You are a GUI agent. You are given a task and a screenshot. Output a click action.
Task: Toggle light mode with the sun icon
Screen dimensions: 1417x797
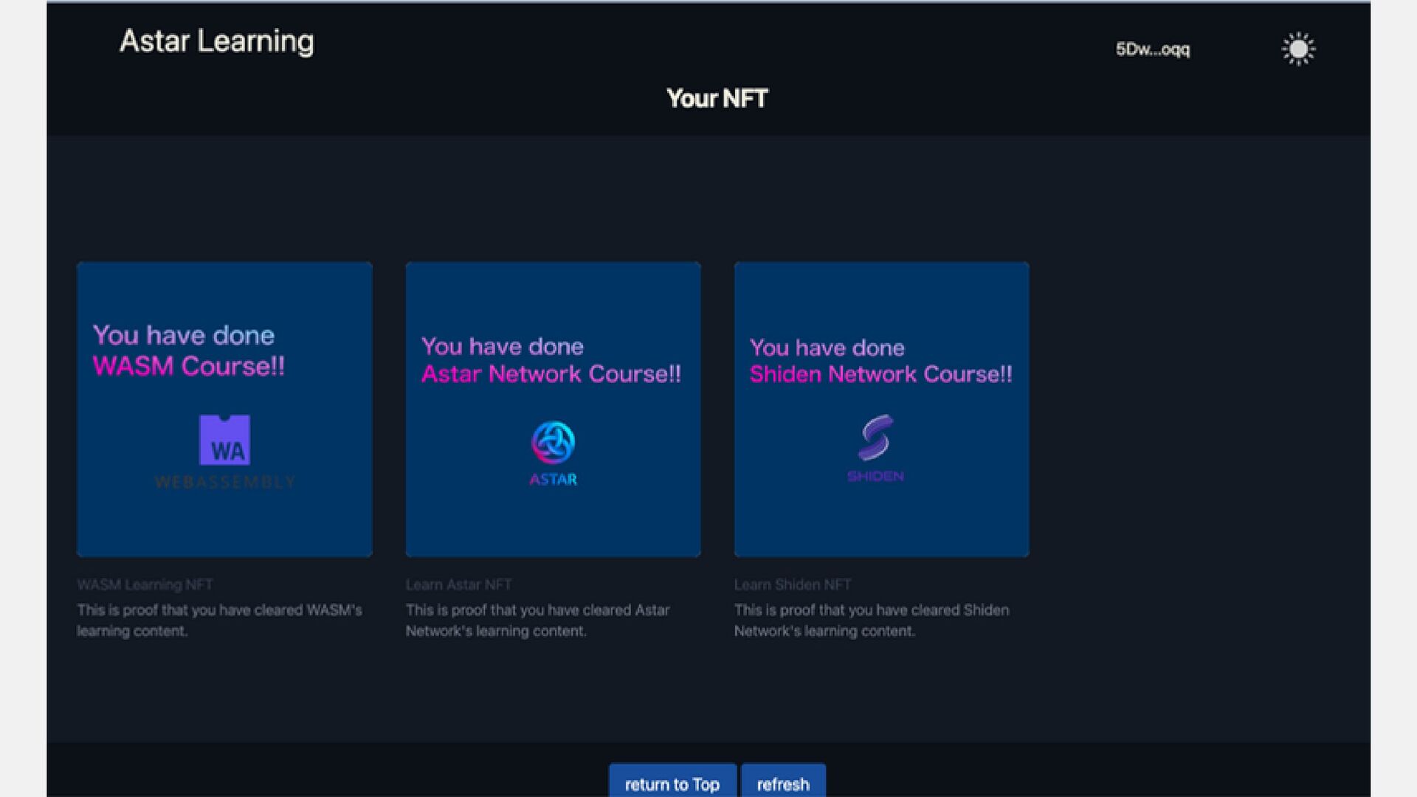[1298, 49]
